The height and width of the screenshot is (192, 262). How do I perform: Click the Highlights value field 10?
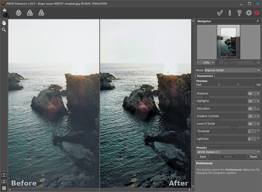[252, 101]
